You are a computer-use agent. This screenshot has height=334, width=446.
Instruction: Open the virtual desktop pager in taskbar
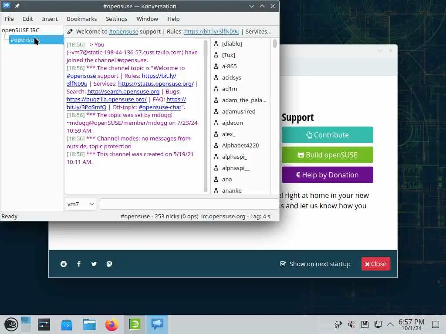26,324
